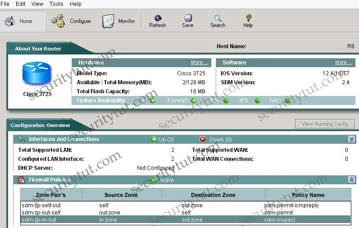The height and width of the screenshot is (228, 359).
Task: Click View Running Config button
Action: 325,124
